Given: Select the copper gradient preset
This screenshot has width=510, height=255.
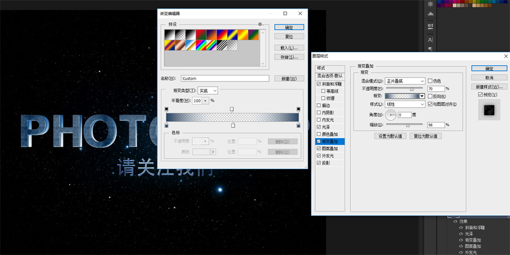Looking at the screenshot, I should [180, 45].
